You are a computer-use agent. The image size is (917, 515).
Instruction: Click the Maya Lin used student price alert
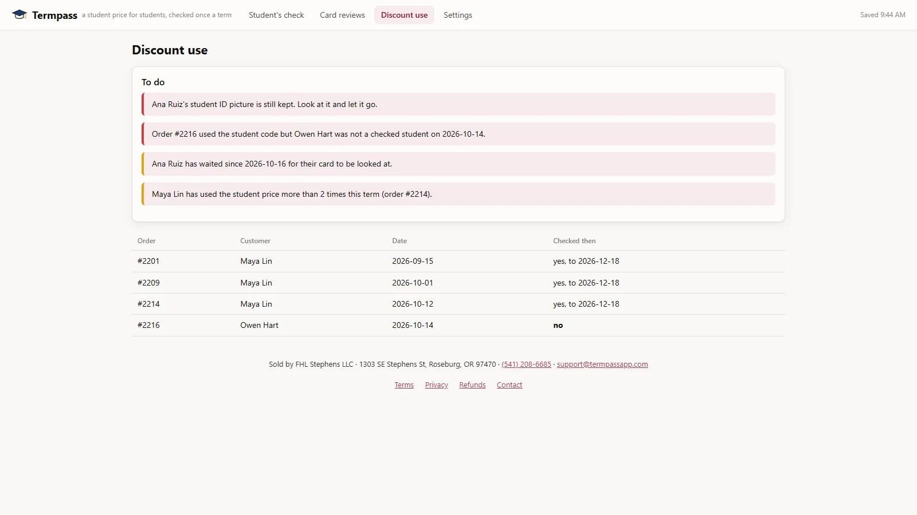[458, 194]
